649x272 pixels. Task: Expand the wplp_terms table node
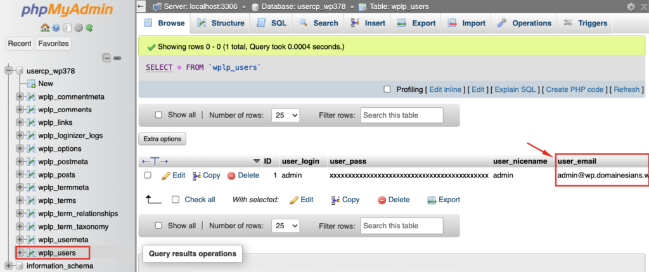[x=20, y=200]
